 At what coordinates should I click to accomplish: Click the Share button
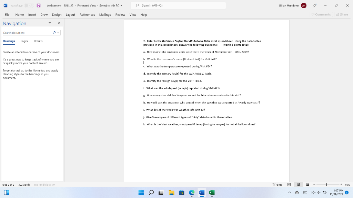342,14
